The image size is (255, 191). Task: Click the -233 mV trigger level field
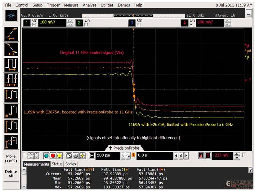(x=222, y=156)
